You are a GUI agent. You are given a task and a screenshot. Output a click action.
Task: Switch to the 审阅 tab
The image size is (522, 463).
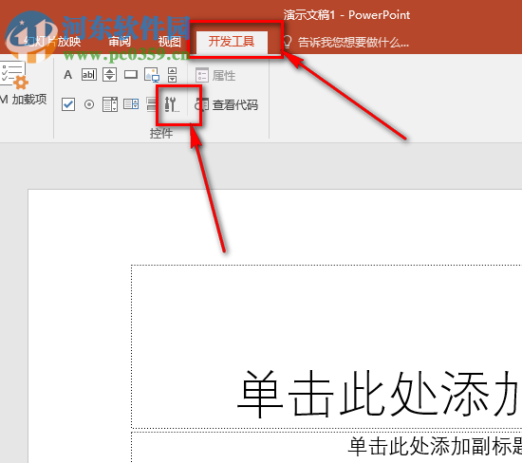coord(120,42)
